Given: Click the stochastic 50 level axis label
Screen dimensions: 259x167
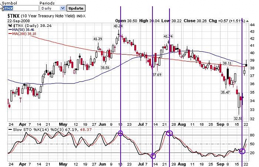Looking at the screenshot, I should [x=252, y=144].
